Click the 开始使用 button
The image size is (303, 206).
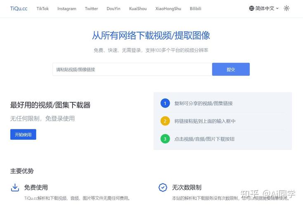[x=23, y=134]
